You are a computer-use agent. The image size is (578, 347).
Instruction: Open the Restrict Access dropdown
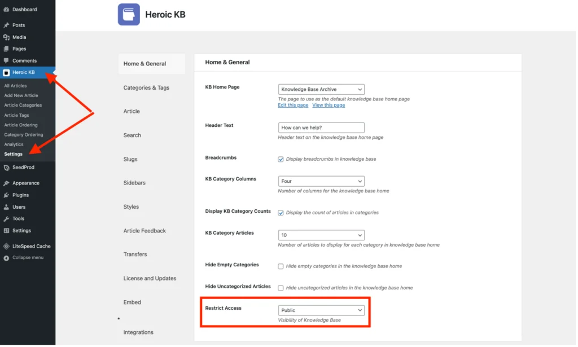click(322, 311)
